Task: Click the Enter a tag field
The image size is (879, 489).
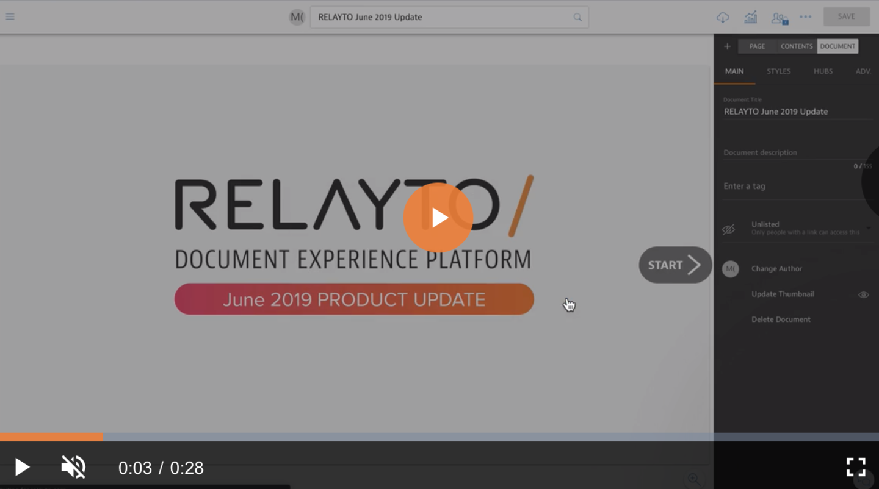Action: pyautogui.click(x=794, y=186)
